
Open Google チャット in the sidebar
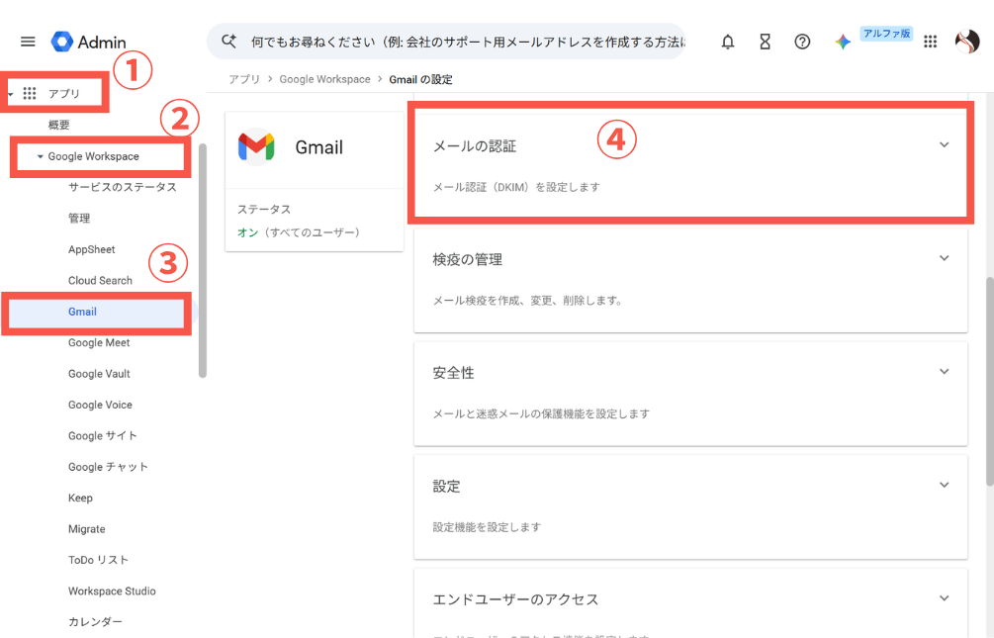pyautogui.click(x=108, y=467)
